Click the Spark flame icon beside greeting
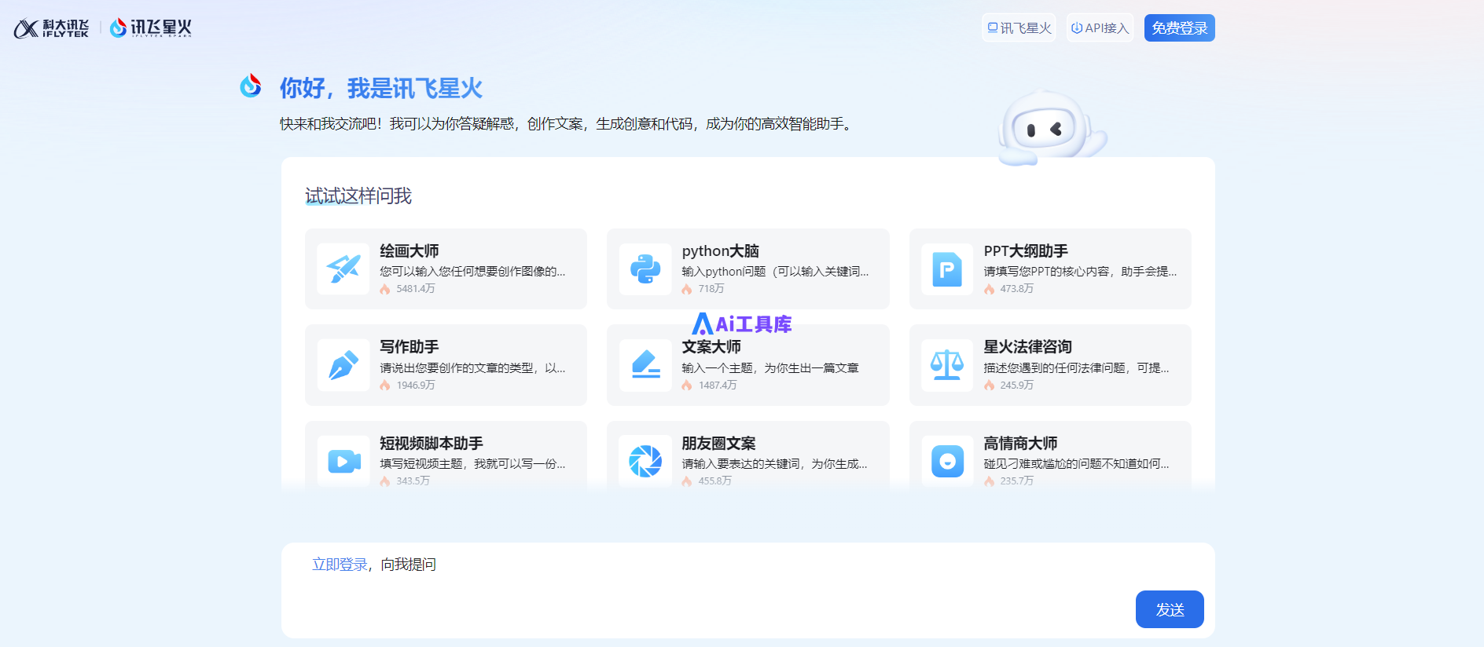 point(251,86)
